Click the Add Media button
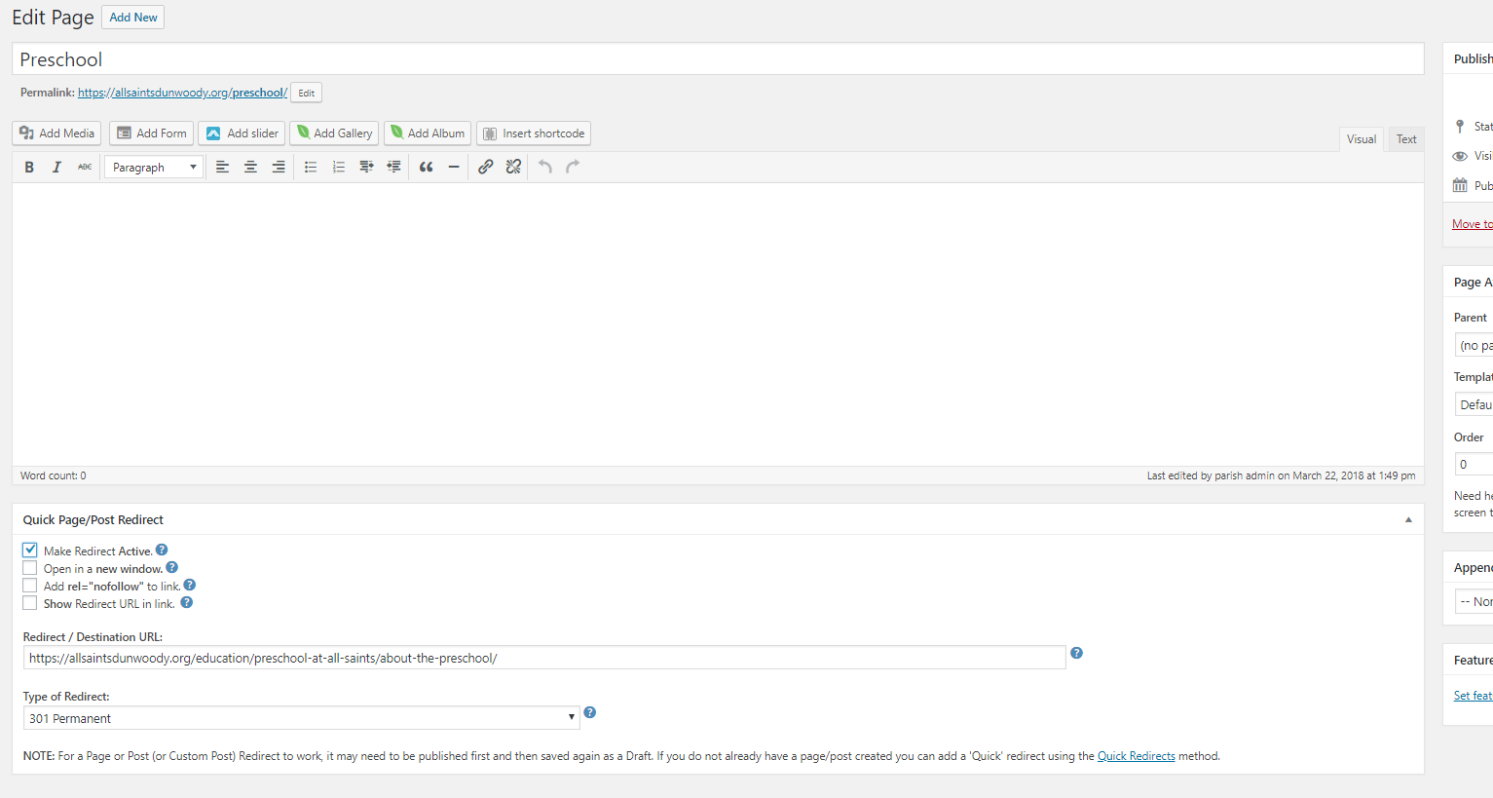Image resolution: width=1493 pixels, height=798 pixels. [56, 133]
